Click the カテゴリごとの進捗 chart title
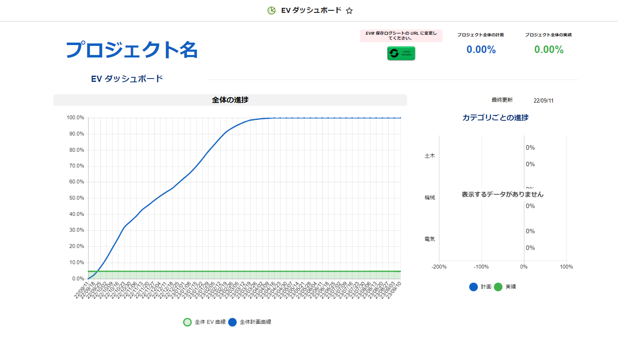 tap(495, 117)
